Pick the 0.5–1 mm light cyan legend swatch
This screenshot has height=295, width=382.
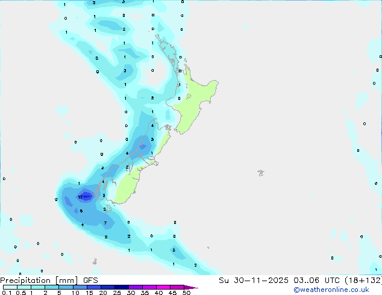[x=24, y=287]
